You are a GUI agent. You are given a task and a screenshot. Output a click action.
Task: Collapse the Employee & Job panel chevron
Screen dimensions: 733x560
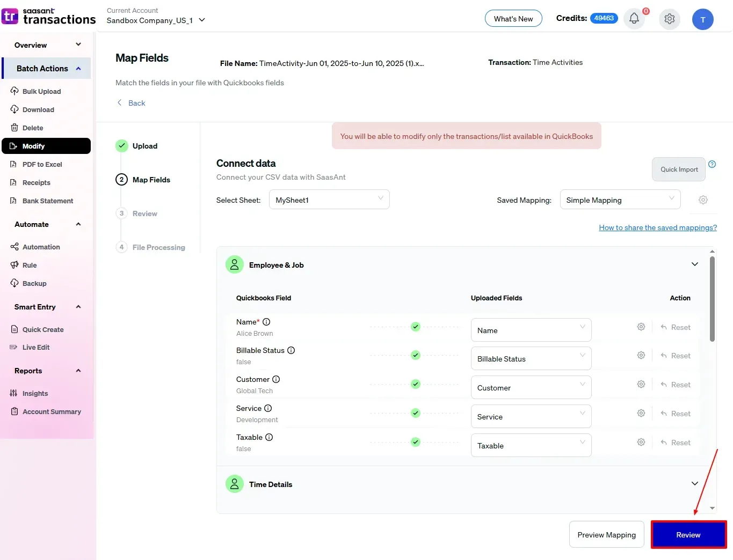point(695,264)
